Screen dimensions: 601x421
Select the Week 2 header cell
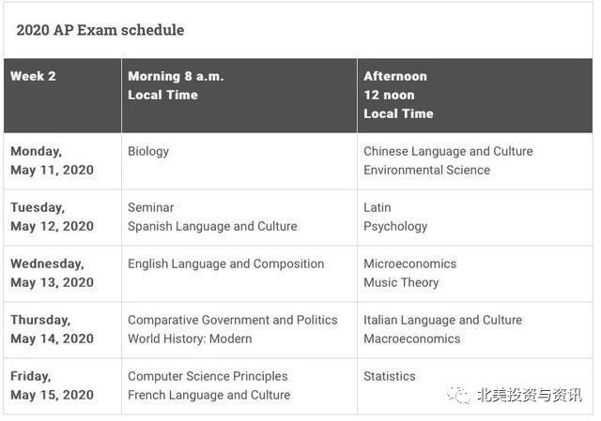click(x=63, y=96)
